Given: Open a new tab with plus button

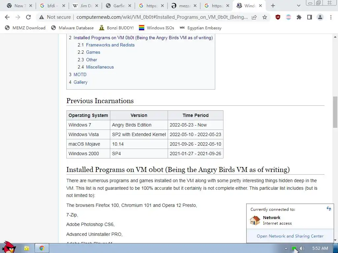Looking at the screenshot, I should tap(273, 6).
